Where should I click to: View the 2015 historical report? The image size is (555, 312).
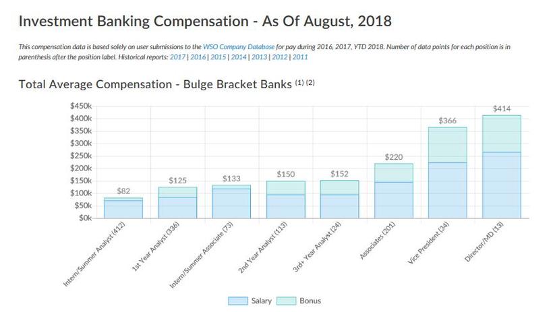tap(218, 57)
